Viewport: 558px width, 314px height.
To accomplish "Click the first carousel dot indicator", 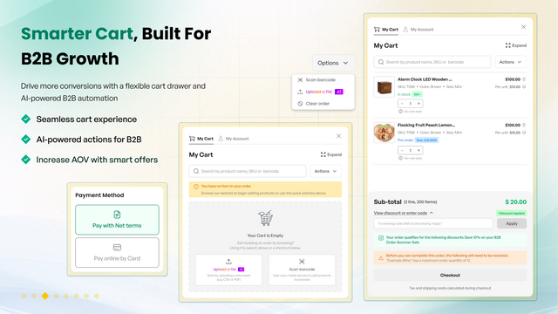I will (24, 296).
